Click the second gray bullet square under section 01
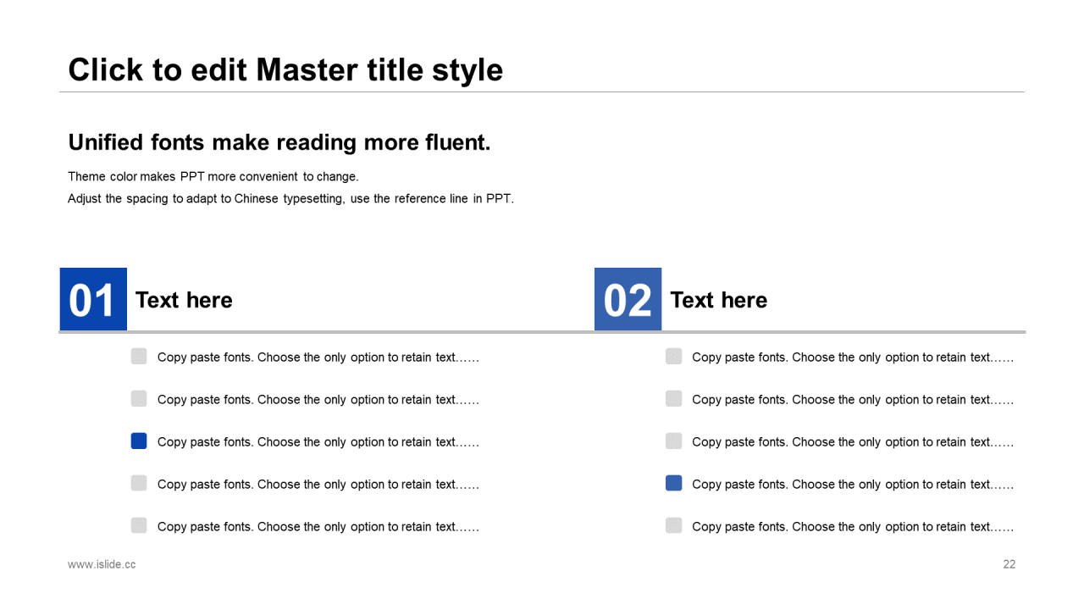Screen dimensions: 1084x610 (x=139, y=399)
